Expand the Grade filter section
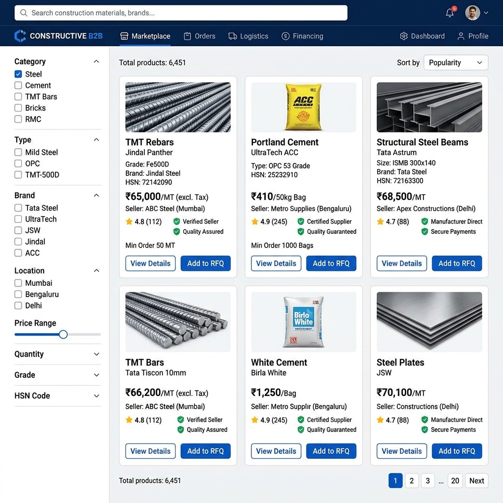Image resolution: width=503 pixels, height=503 pixels. pos(96,375)
